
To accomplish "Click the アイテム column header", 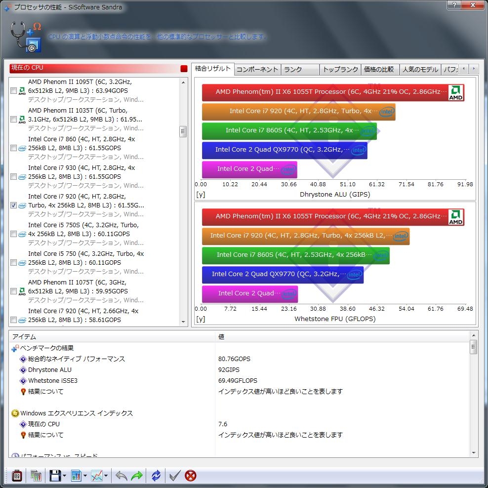I will pyautogui.click(x=112, y=337).
